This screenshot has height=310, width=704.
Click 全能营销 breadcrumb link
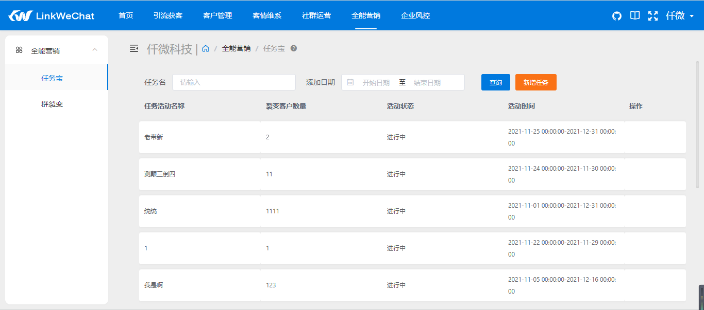[x=236, y=48]
